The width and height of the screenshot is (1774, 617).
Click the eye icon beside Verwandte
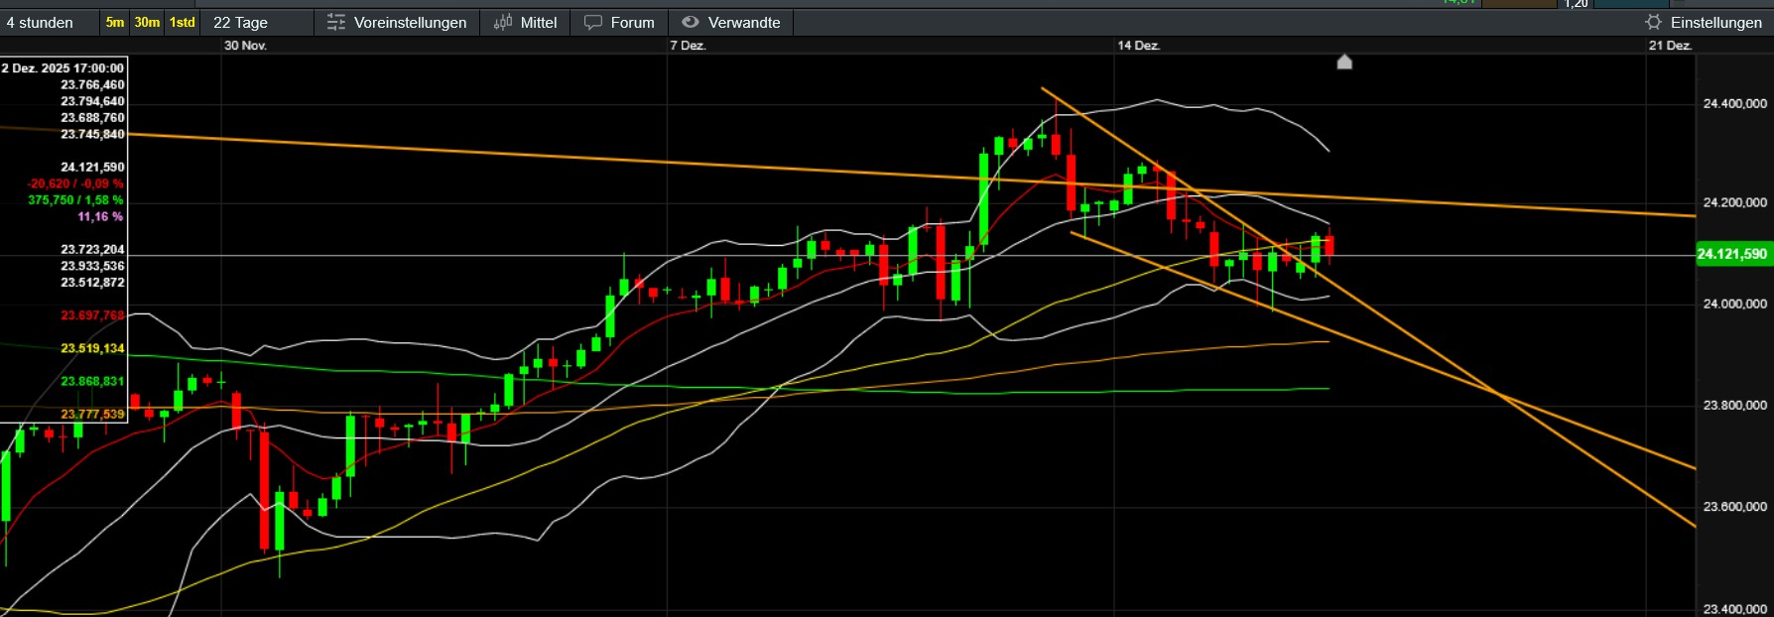[691, 22]
